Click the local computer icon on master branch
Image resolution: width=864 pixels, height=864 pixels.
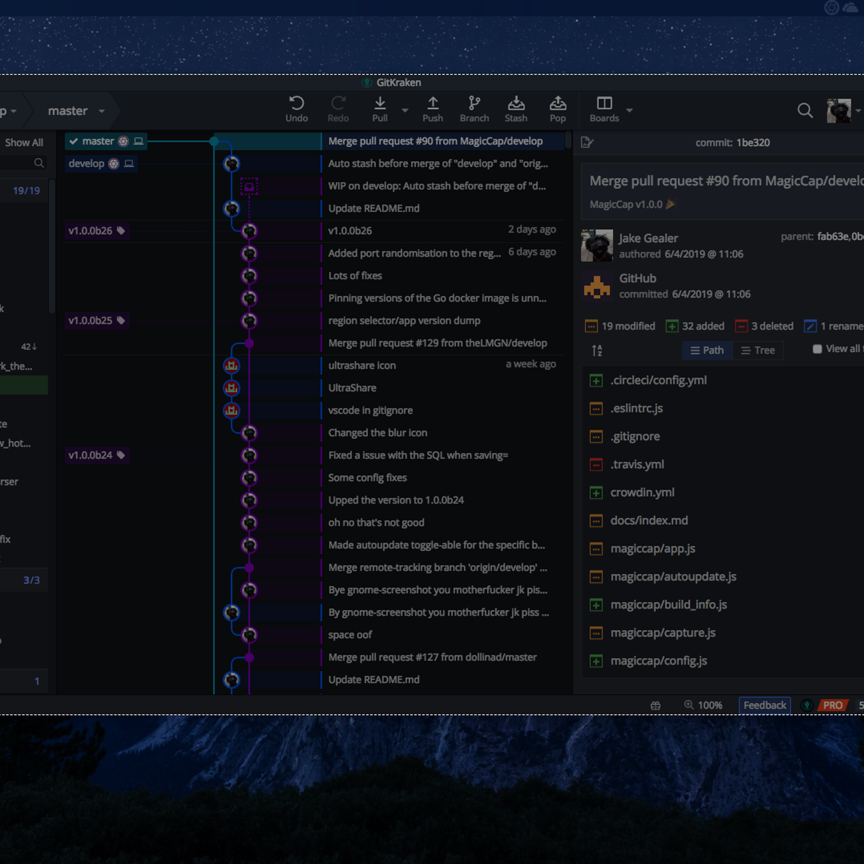pos(139,141)
